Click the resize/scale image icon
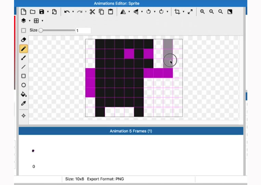 tap(190, 12)
